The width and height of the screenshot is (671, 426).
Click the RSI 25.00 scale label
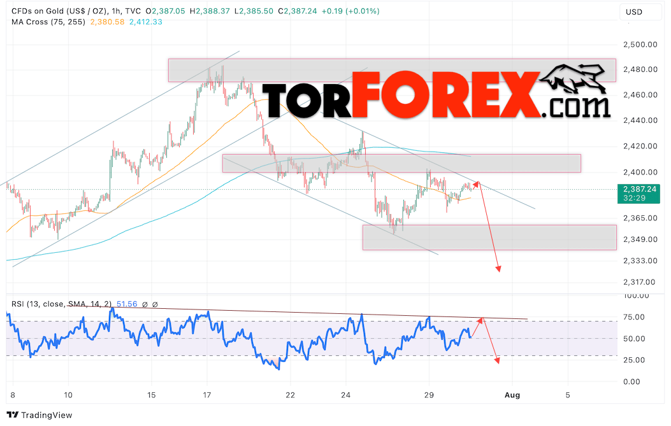(x=634, y=360)
